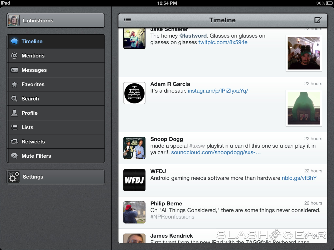Tap the WFDJ profile avatar
Screen dimensions: 334x250
(134, 180)
